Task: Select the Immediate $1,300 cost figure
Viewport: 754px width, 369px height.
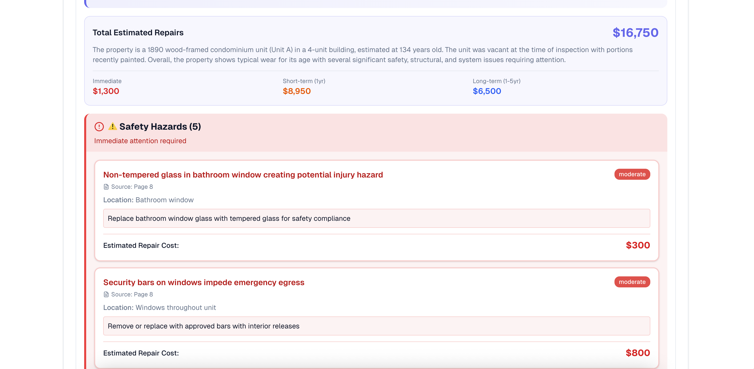Action: 106,91
